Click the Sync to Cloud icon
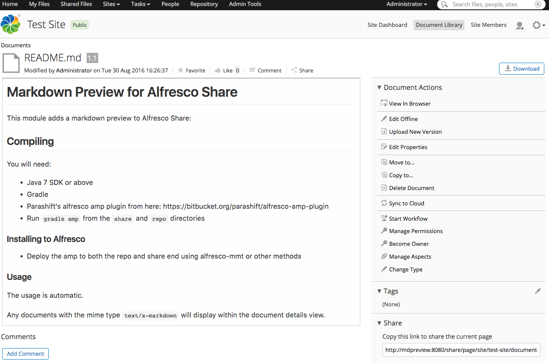 (x=384, y=203)
